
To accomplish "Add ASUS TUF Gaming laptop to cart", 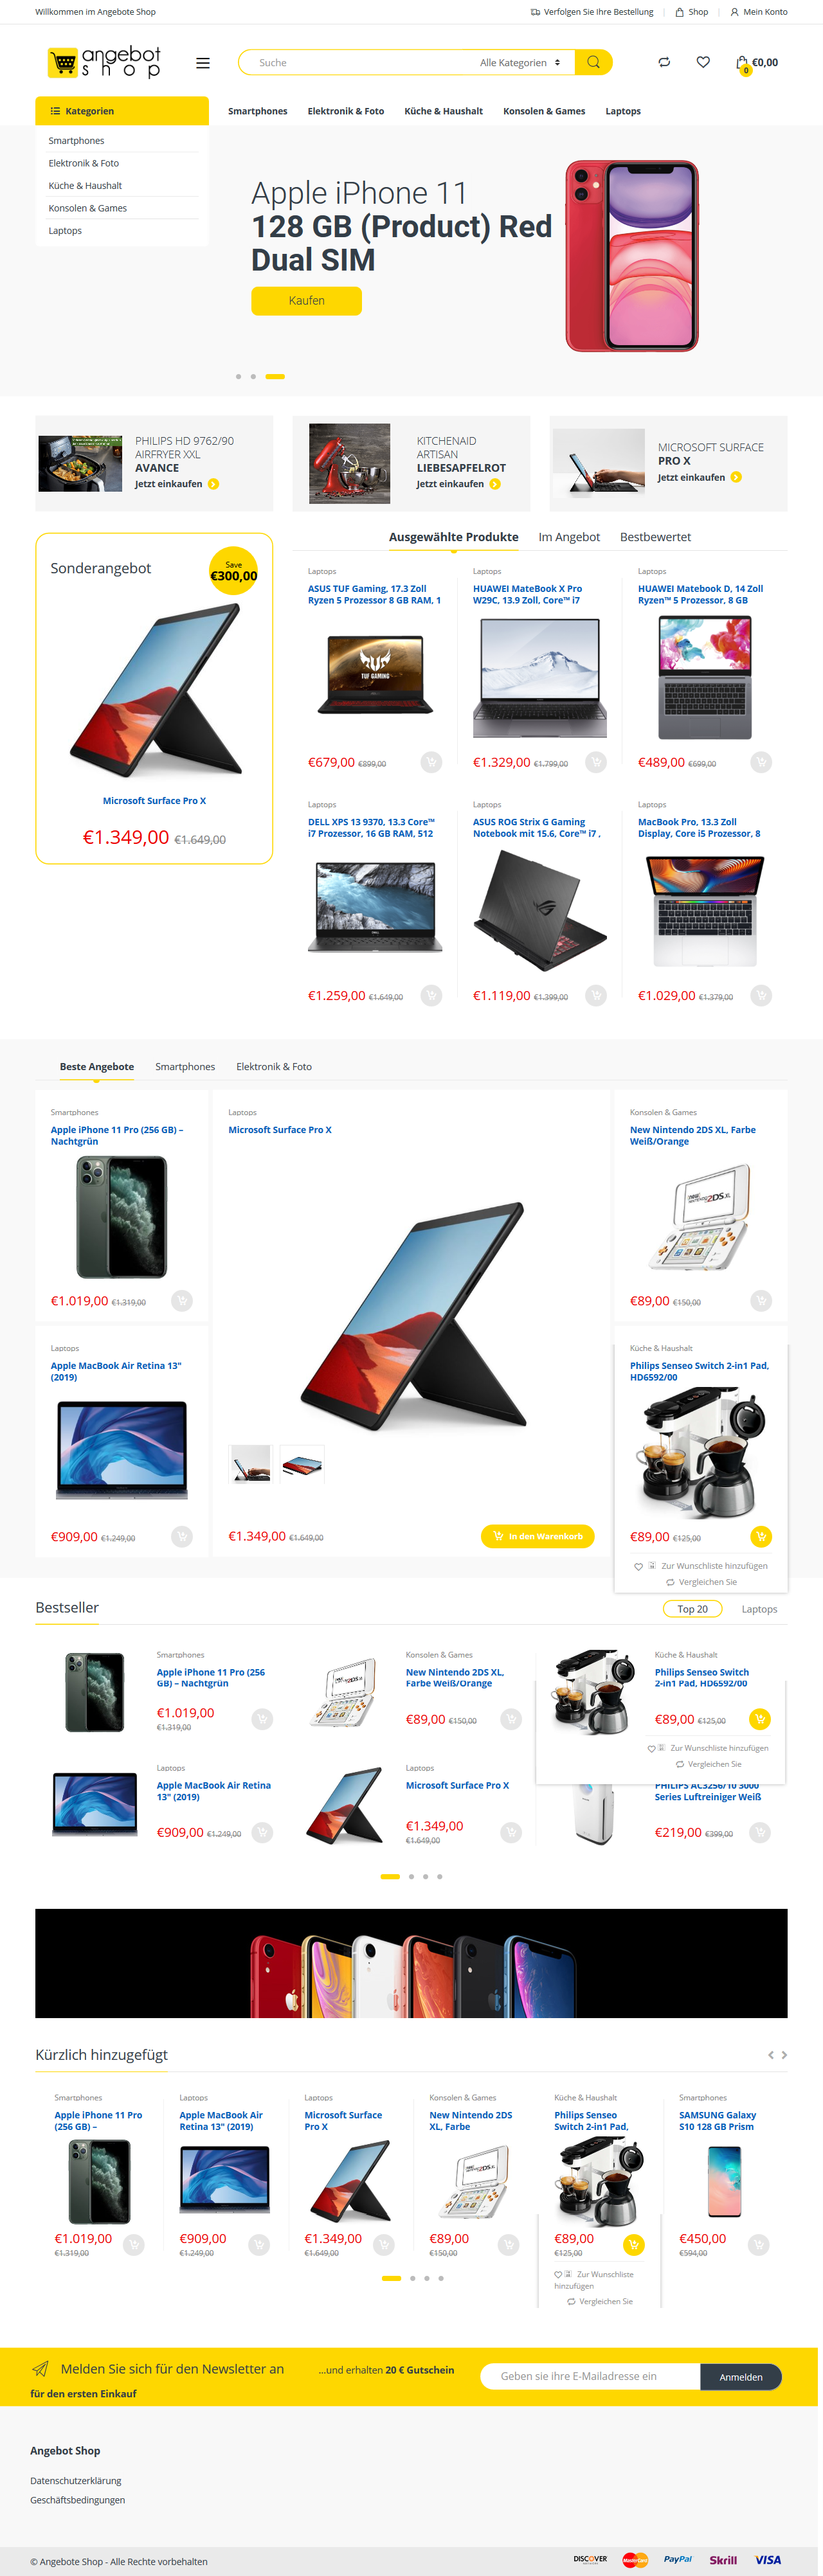I will tap(431, 762).
